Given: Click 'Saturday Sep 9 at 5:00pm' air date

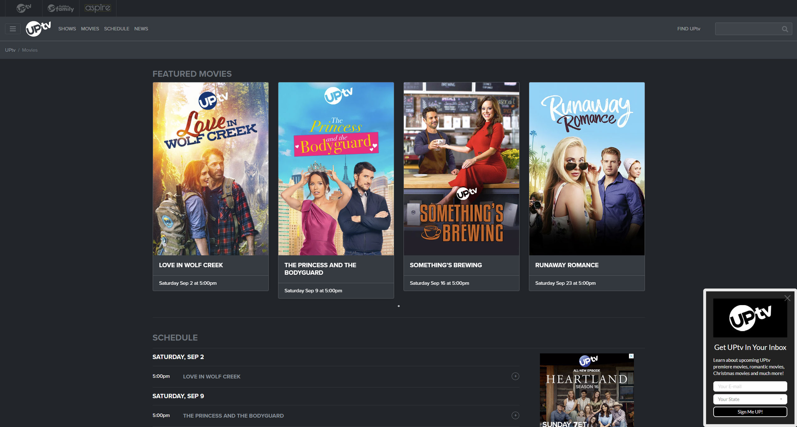Looking at the screenshot, I should pos(313,291).
